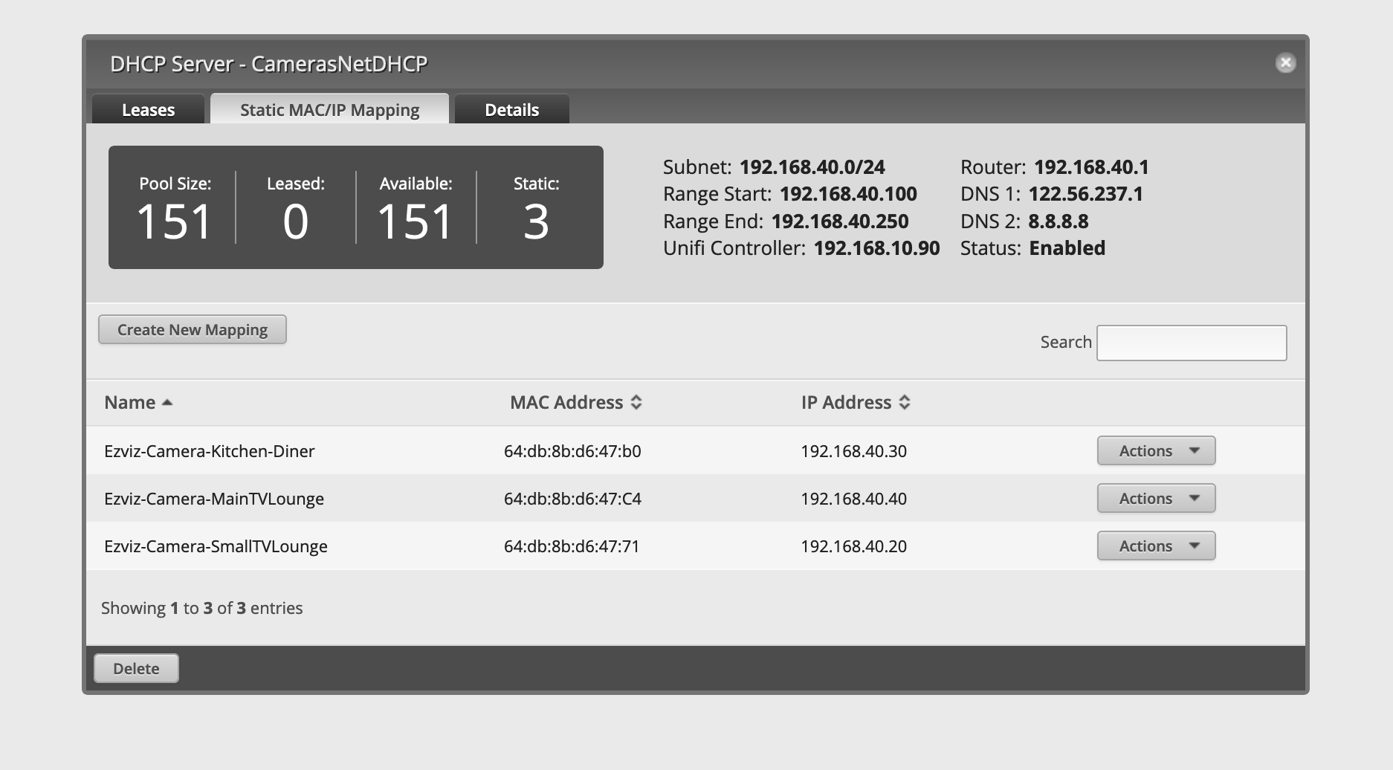Select the Ezviz-Camera-SmallTVLounge name

pyautogui.click(x=216, y=546)
